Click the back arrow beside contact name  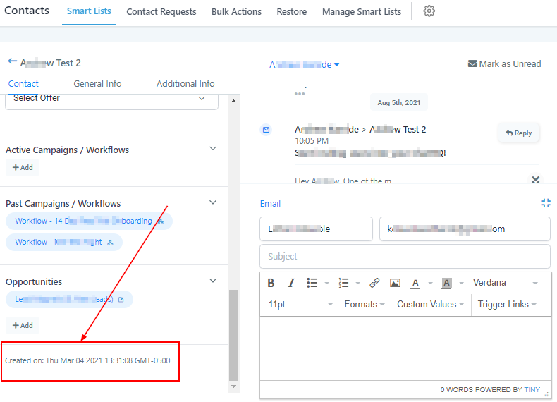(x=12, y=62)
